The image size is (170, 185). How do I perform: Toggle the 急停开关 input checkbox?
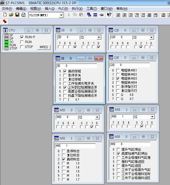65,75
